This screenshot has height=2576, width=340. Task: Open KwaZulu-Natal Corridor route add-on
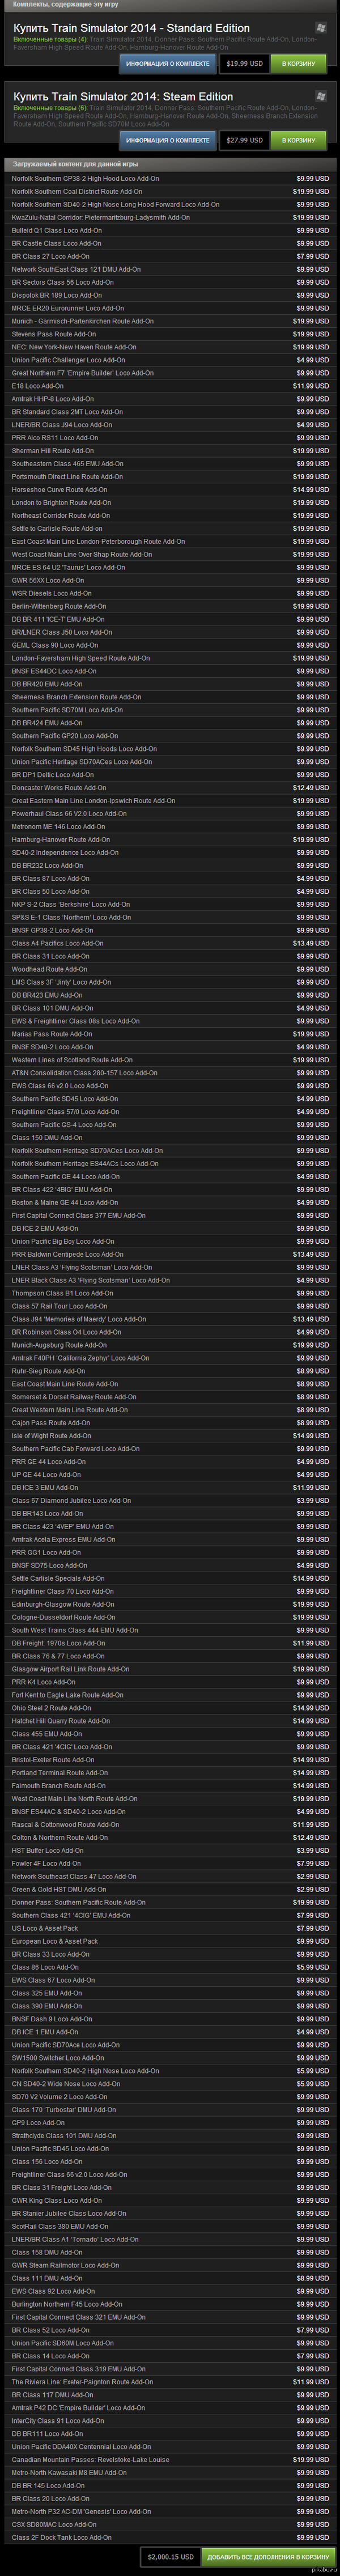(x=100, y=217)
